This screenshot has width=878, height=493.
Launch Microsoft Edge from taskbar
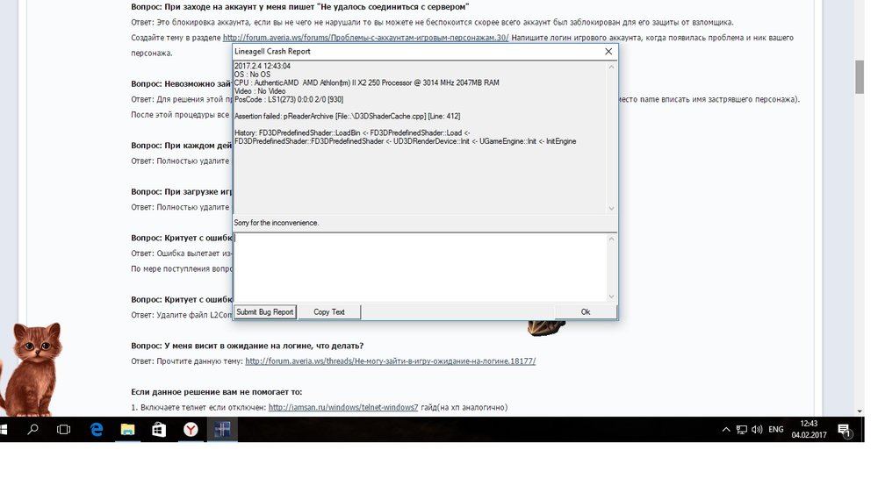point(97,430)
